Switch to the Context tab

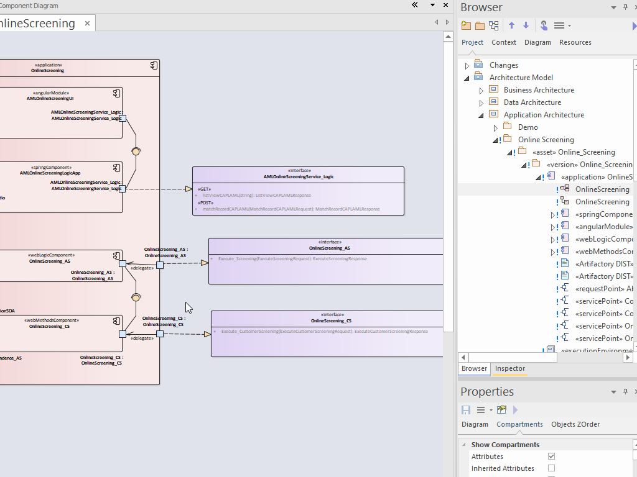tap(504, 42)
